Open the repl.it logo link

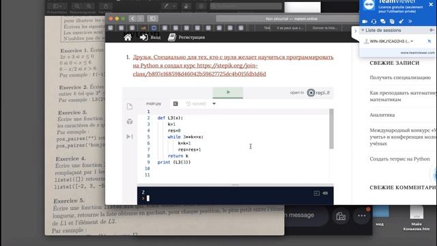[318, 93]
